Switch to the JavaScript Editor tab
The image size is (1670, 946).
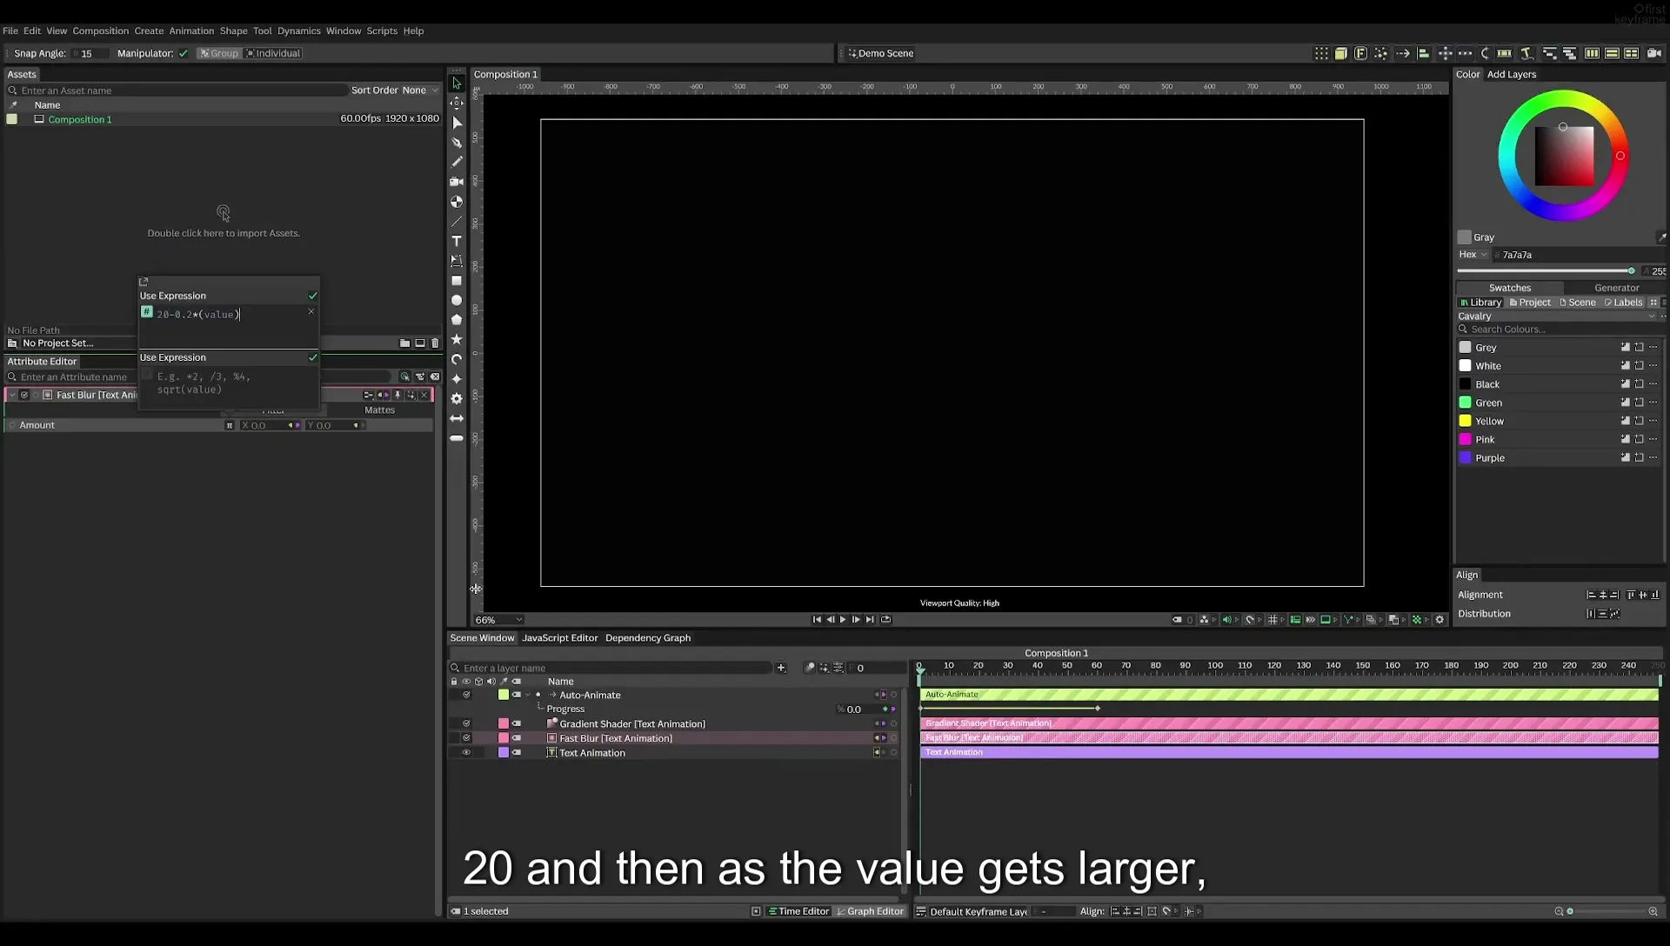click(560, 638)
